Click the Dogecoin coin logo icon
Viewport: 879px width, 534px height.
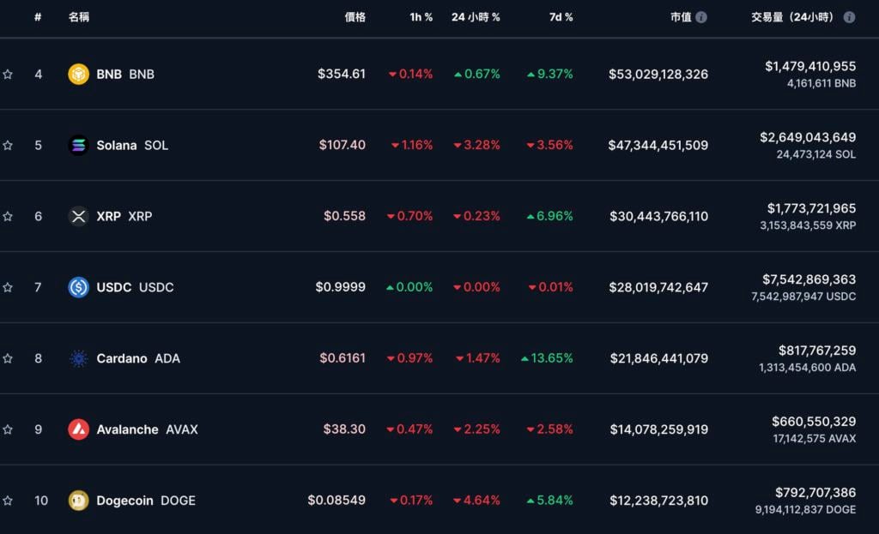click(x=78, y=501)
